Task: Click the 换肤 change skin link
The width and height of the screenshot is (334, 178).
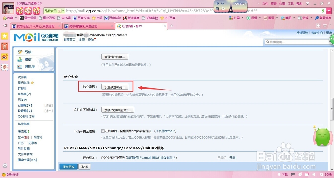Action: [x=91, y=40]
